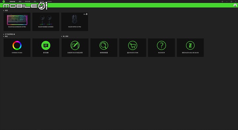Switch to the 滑鼠 mouse tab
Image resolution: width=238 pixels, height=130 pixels.
pos(35,2)
